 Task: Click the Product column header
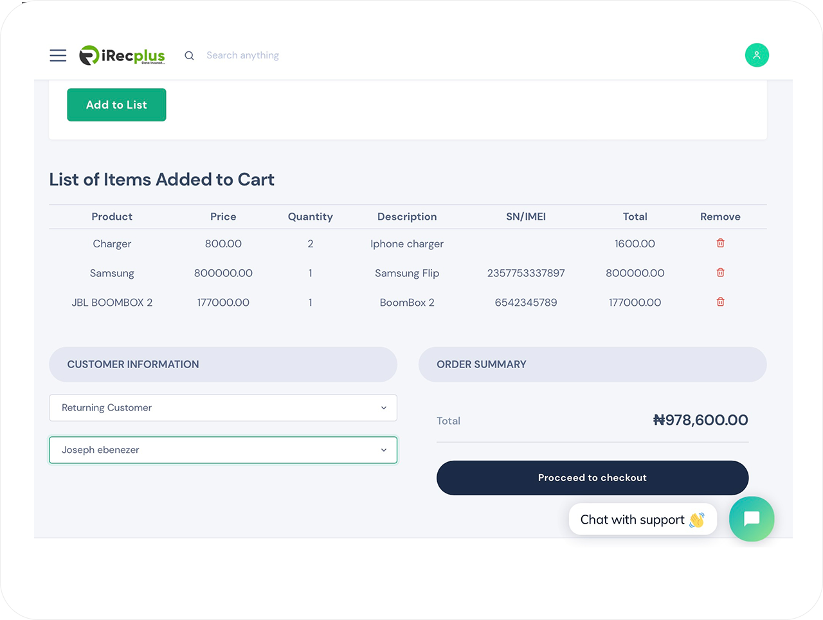pos(112,217)
